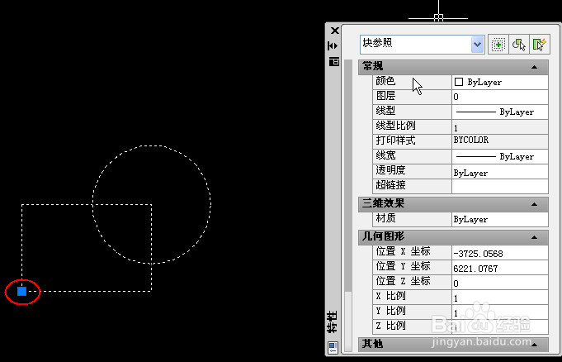The image size is (562, 362).
Task: Edit the 位置 Y 坐标 value 6221.0767
Action: tap(499, 268)
